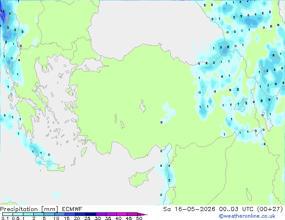Click the "10" legend scale label
285x220 pixels.
point(56,218)
